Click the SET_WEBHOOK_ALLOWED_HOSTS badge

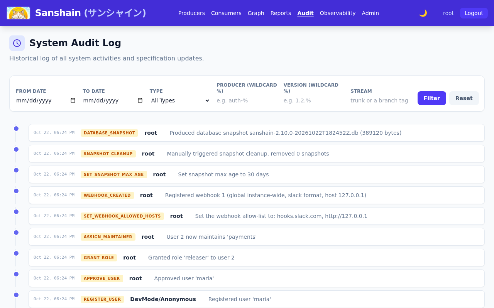pos(122,216)
